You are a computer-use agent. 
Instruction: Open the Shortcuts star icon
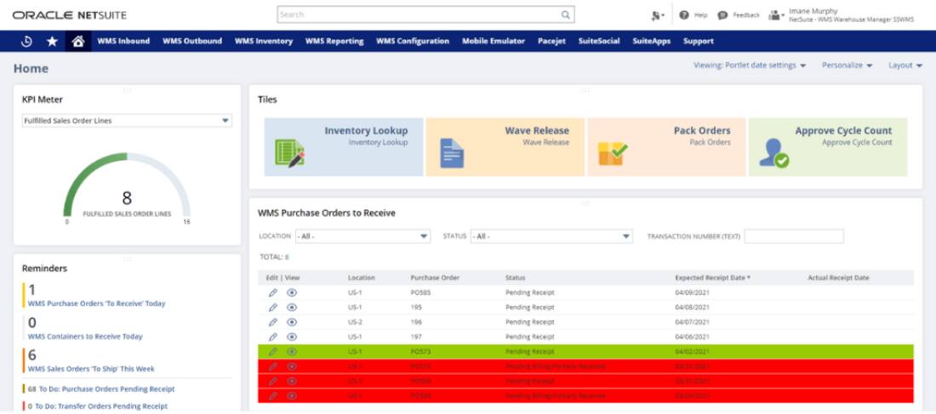(x=53, y=41)
